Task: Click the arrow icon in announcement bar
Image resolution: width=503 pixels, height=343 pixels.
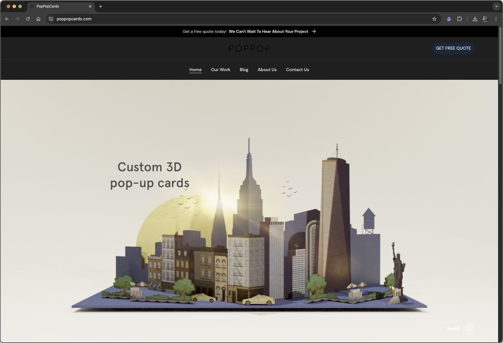Action: pos(314,31)
